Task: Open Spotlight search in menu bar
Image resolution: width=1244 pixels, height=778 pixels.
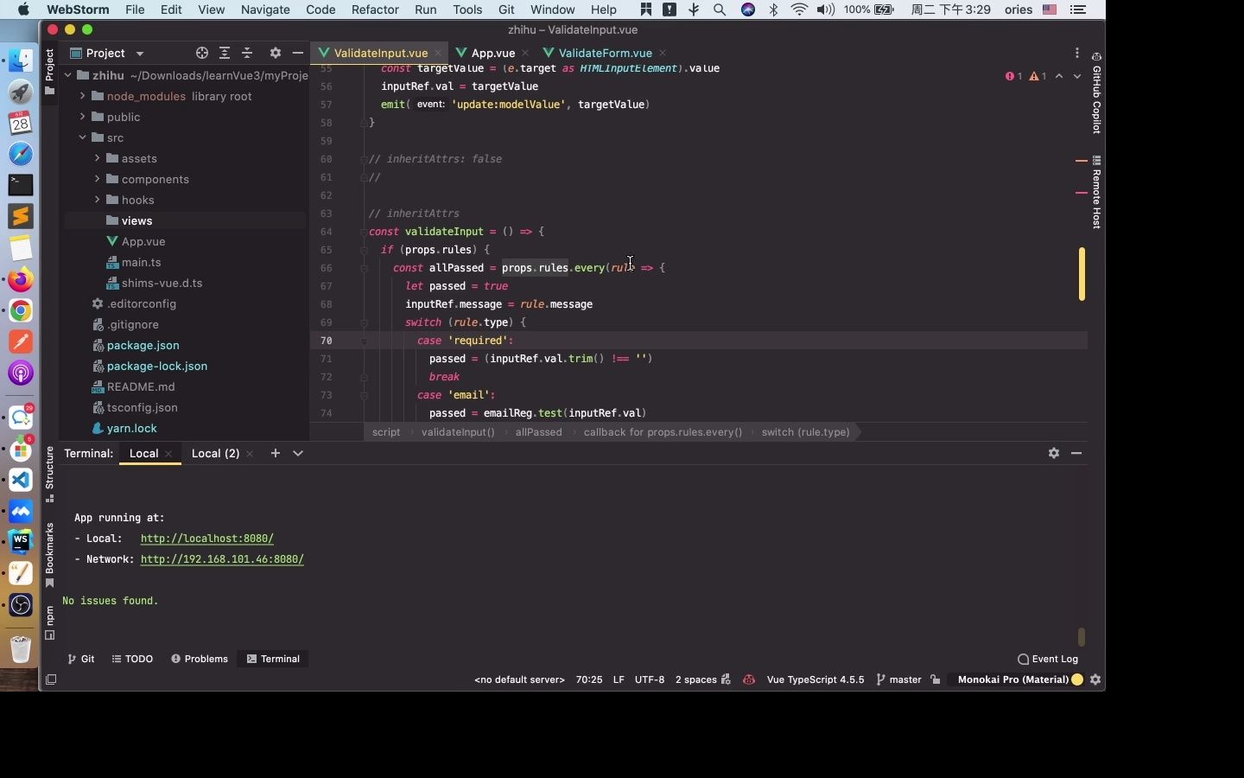Action: pos(720,10)
